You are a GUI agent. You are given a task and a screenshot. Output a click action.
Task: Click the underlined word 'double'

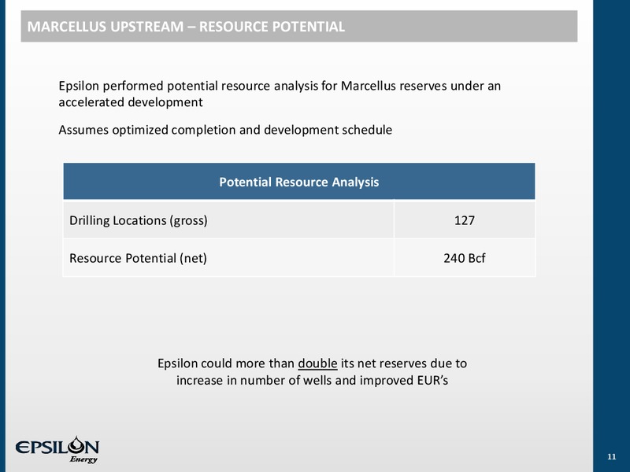(317, 363)
